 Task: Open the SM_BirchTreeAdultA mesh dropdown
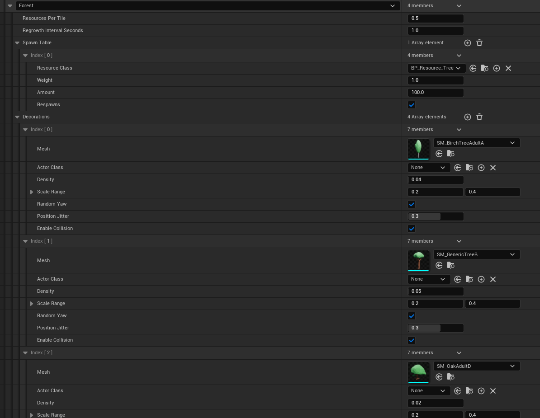click(477, 143)
